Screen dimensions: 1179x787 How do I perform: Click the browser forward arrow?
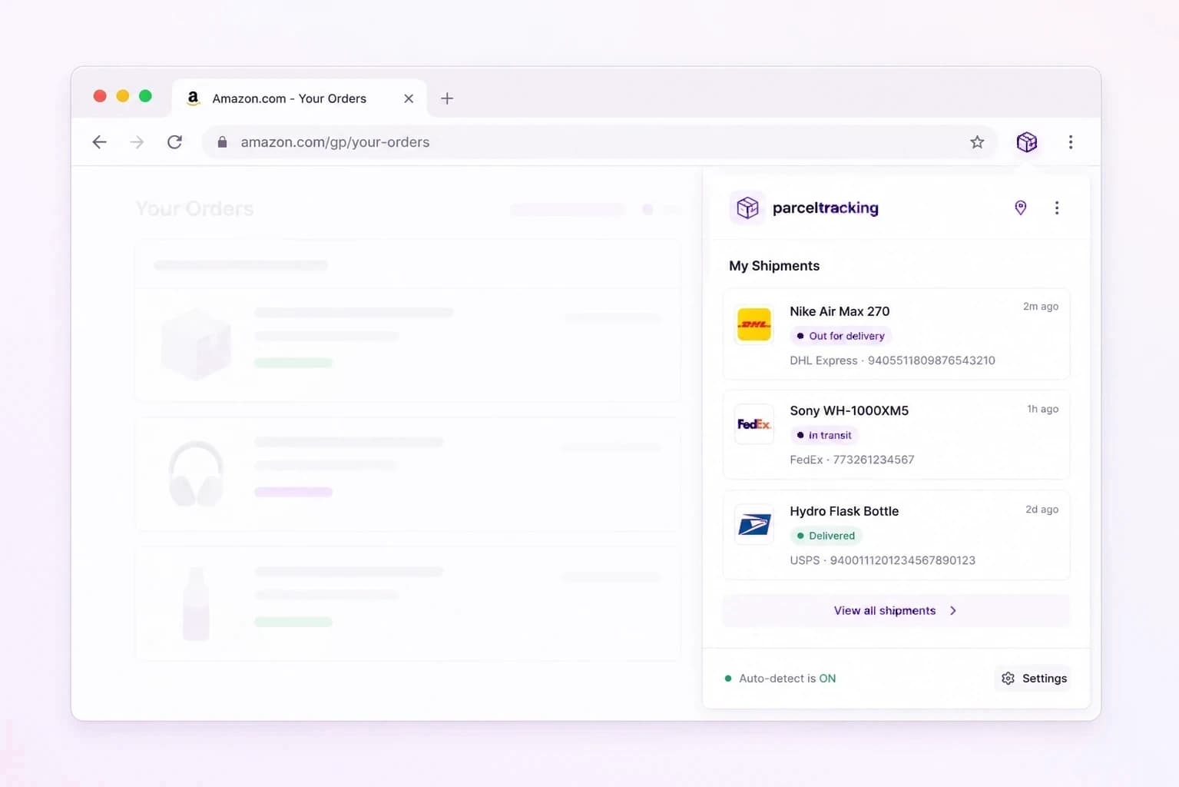[137, 142]
